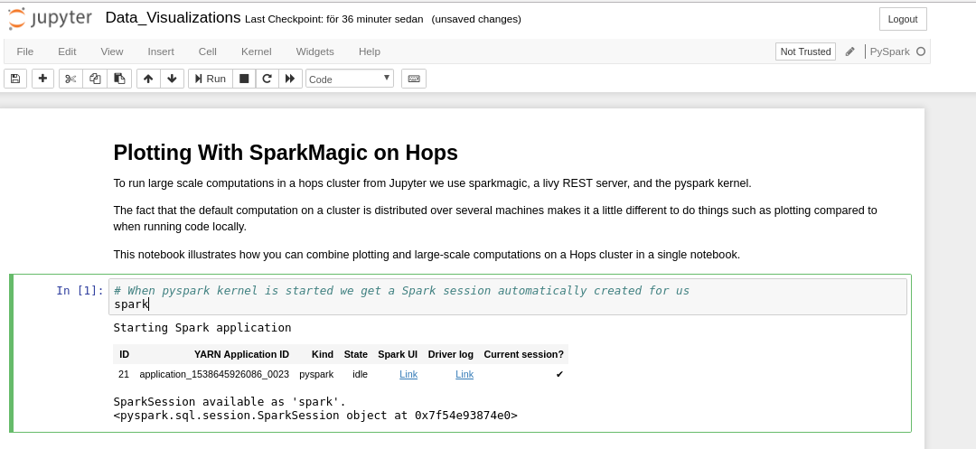Image resolution: width=976 pixels, height=449 pixels.
Task: Paste cells below
Action: (119, 79)
